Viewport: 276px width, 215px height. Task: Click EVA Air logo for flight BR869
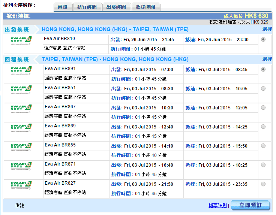point(22,128)
